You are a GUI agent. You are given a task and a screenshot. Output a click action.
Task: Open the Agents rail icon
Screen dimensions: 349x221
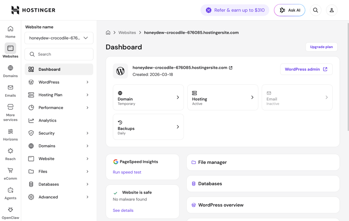(x=10, y=190)
